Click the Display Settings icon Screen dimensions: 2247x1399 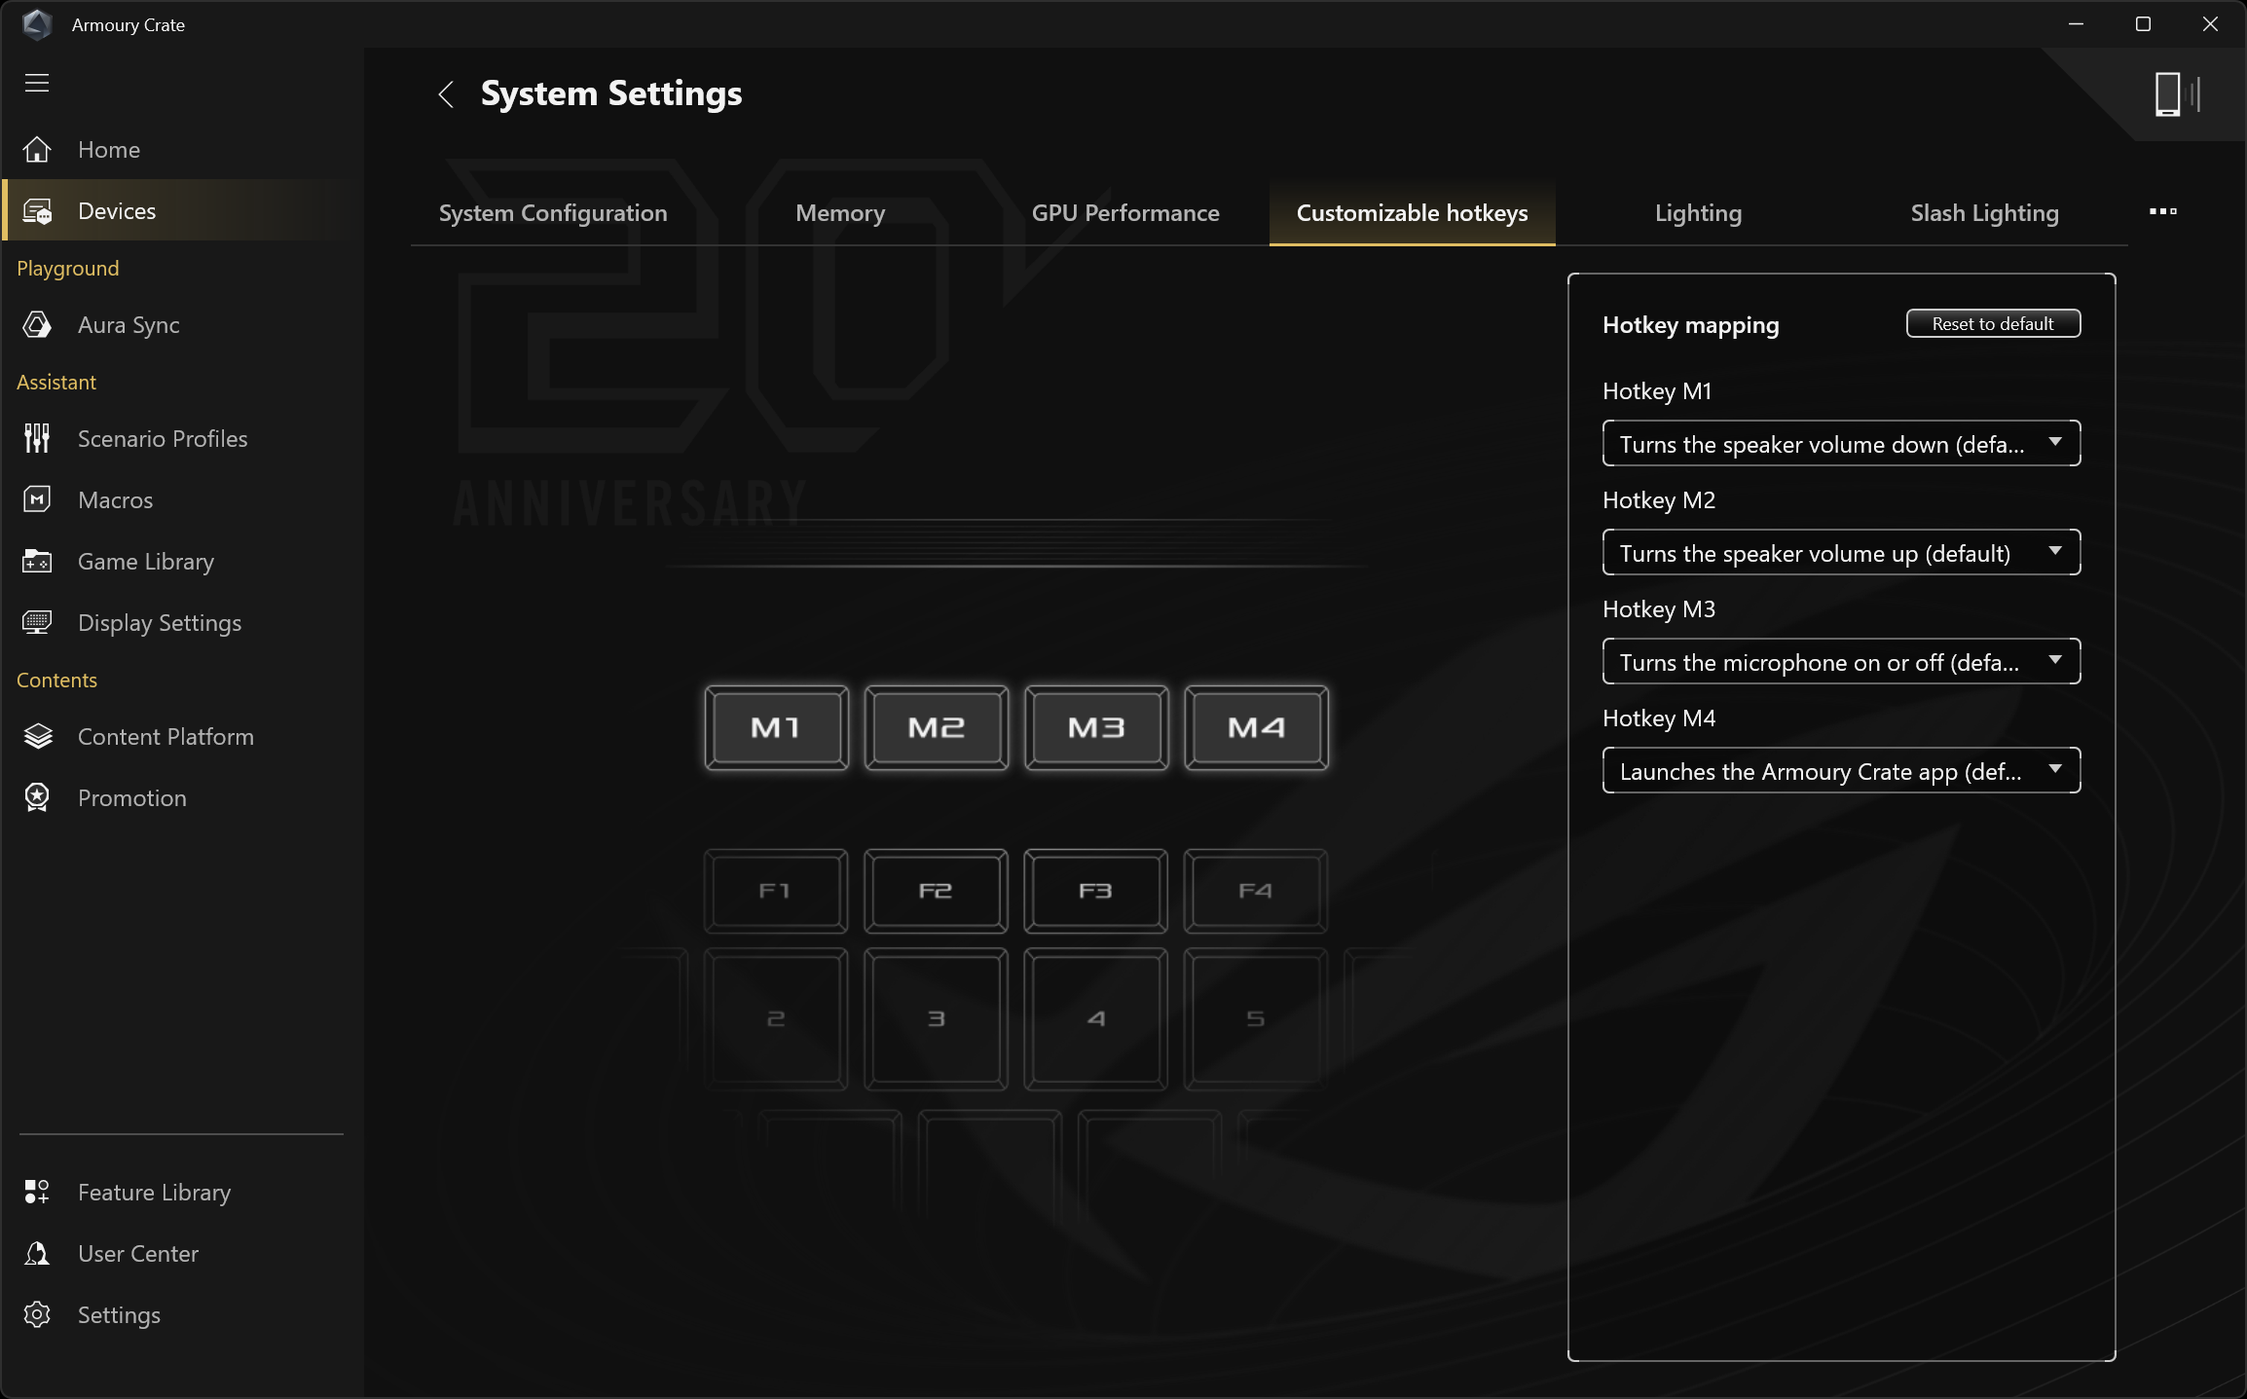pyautogui.click(x=37, y=623)
